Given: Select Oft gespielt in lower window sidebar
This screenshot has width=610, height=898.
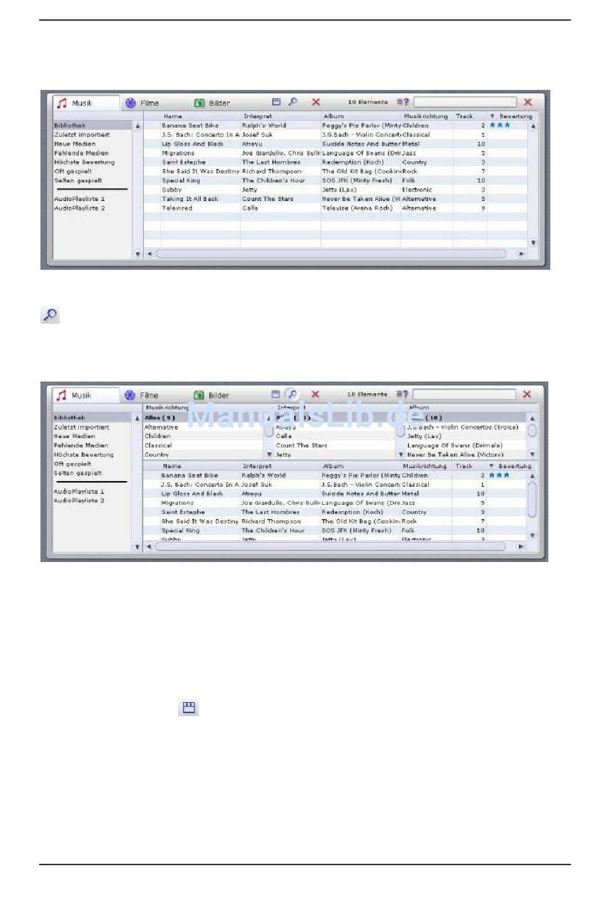Looking at the screenshot, I should tap(73, 464).
